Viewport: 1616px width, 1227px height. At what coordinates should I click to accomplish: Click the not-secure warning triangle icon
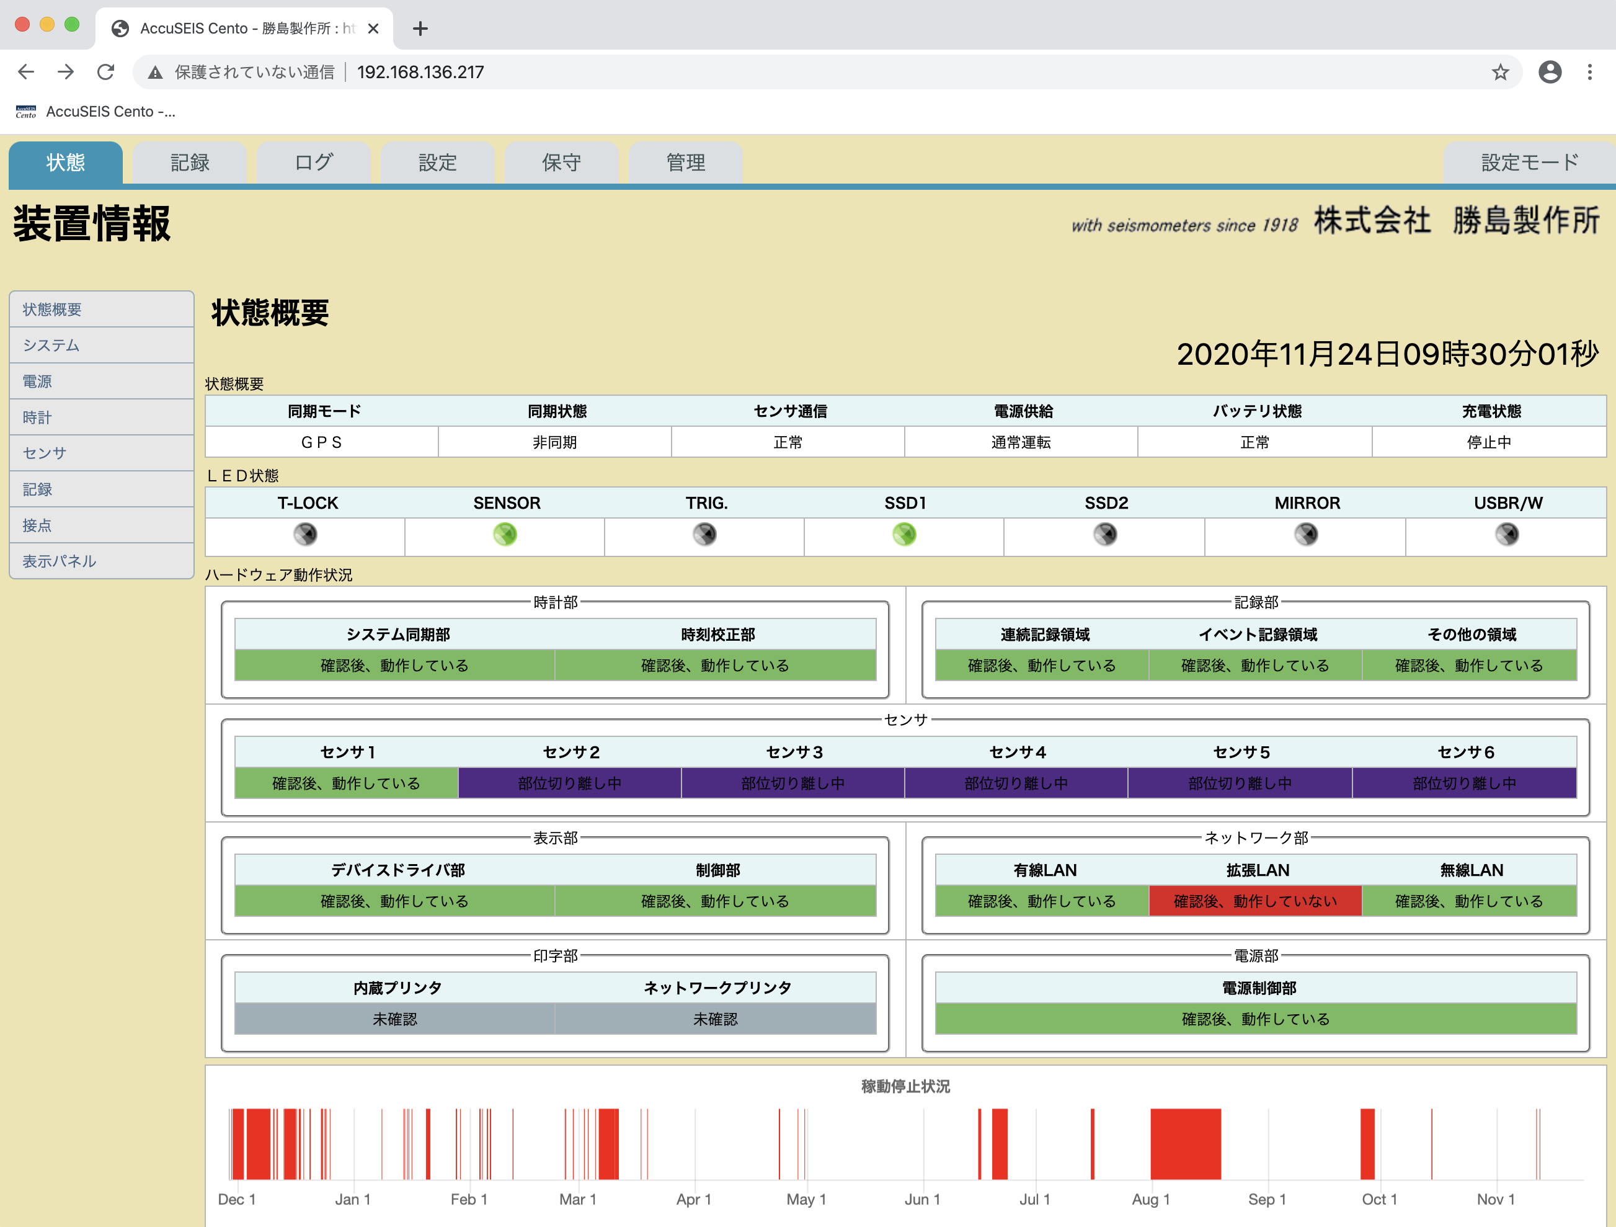(x=155, y=71)
